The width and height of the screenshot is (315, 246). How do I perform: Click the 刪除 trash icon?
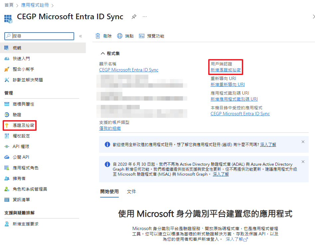point(98,36)
